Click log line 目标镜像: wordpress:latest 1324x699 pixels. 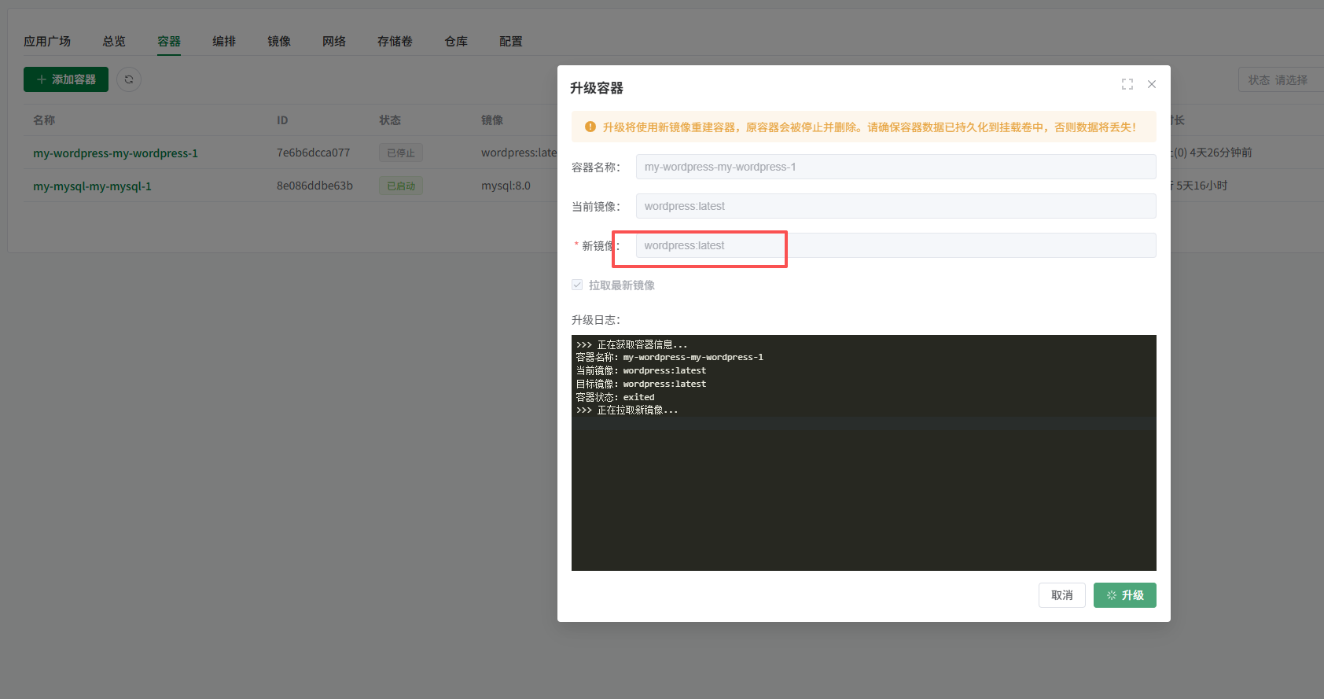pos(641,384)
